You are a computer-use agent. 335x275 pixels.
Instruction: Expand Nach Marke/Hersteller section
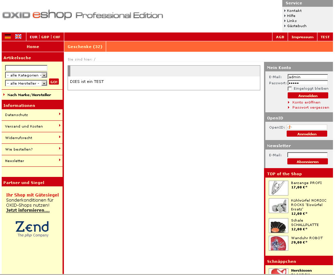pos(29,95)
